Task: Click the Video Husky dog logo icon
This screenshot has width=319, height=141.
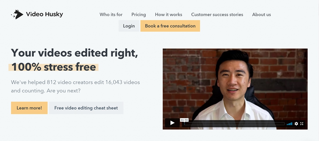Action: tap(17, 15)
